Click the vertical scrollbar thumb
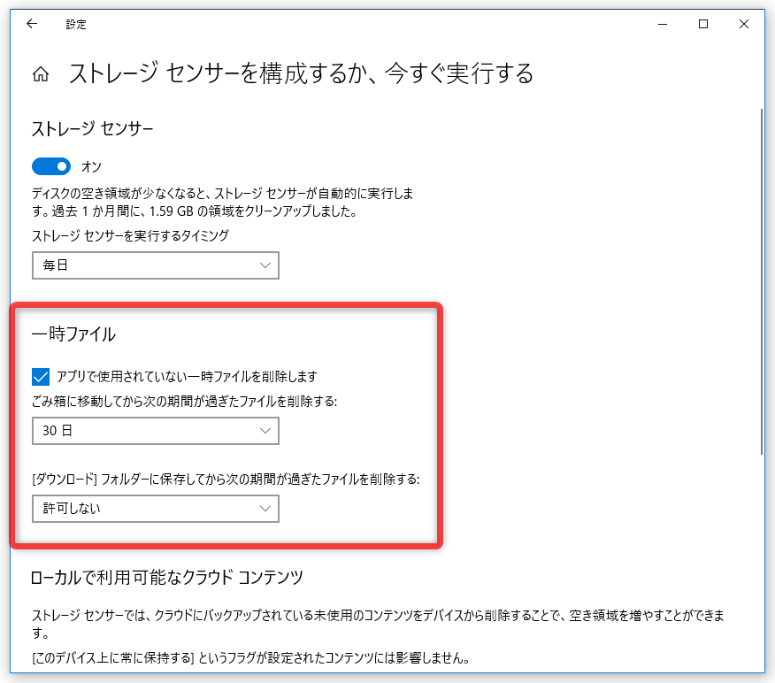Viewport: 775px width, 683px height. pyautogui.click(x=762, y=281)
